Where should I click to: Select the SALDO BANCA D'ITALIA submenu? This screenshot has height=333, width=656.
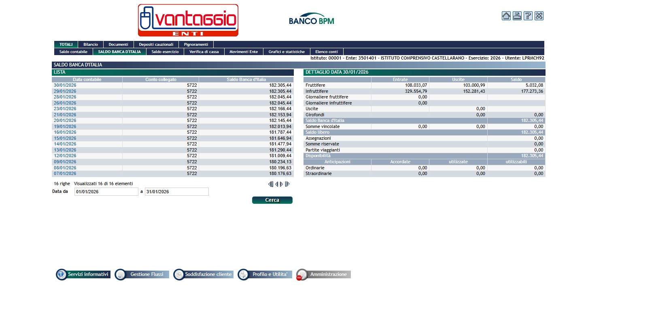[x=119, y=52]
